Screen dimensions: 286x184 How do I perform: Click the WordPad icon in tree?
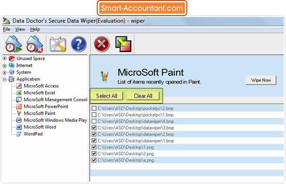(19, 134)
